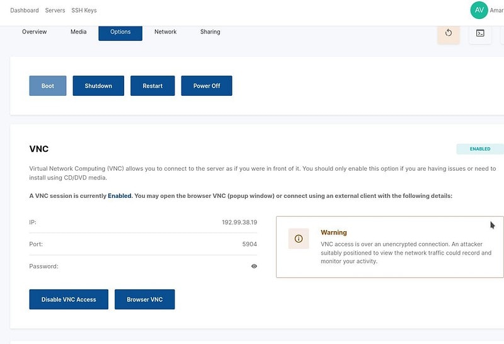Click the Power Off button
Screen dimensions: 504x344
(207, 86)
